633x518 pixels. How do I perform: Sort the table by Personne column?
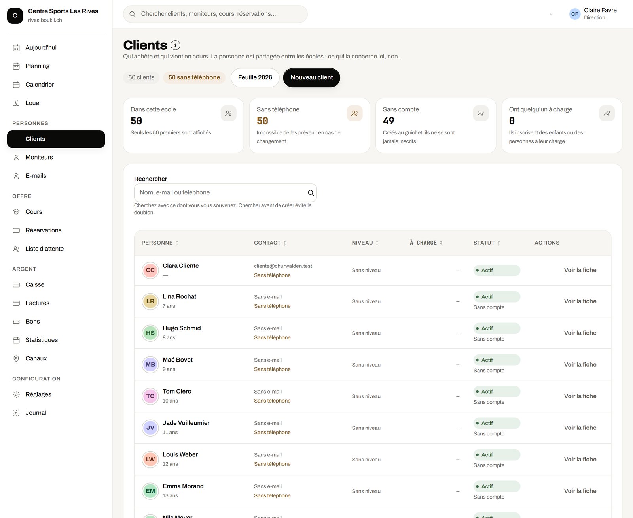(x=160, y=243)
